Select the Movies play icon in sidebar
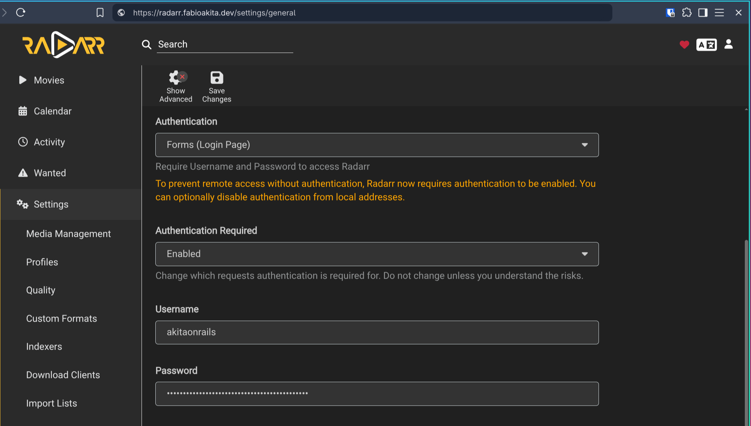Viewport: 751px width, 426px height. [x=23, y=80]
